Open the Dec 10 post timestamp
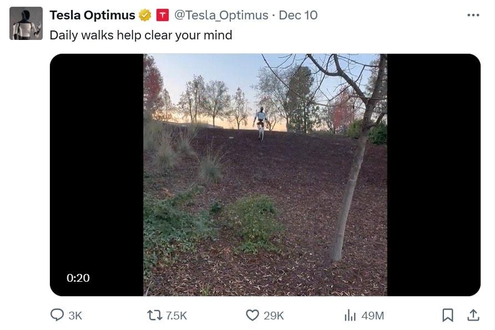This screenshot has width=495, height=330. [298, 16]
